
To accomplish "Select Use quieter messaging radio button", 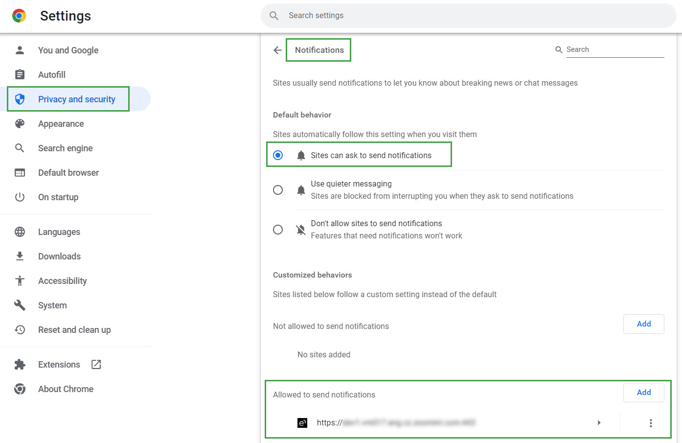I will click(278, 190).
